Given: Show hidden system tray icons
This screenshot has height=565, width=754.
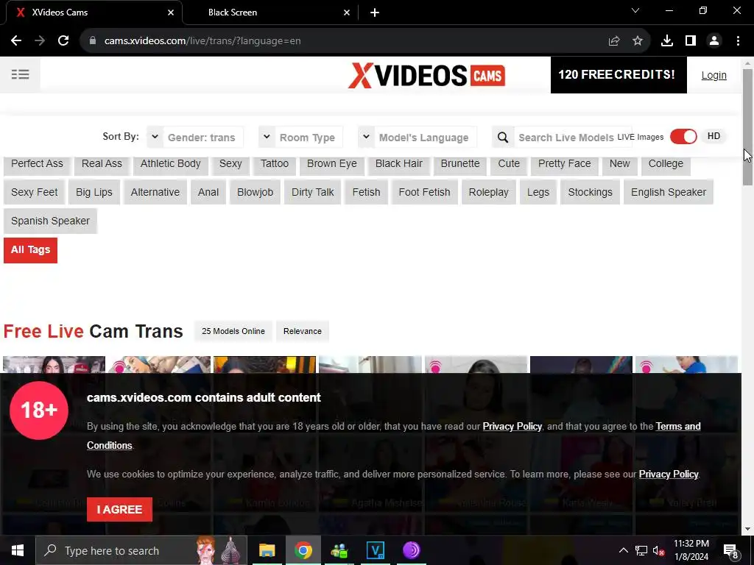Looking at the screenshot, I should coord(623,550).
